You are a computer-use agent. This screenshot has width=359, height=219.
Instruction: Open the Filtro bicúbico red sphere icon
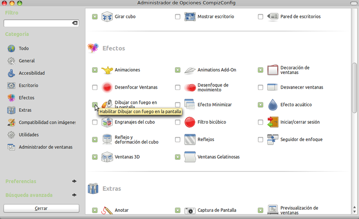click(190, 122)
